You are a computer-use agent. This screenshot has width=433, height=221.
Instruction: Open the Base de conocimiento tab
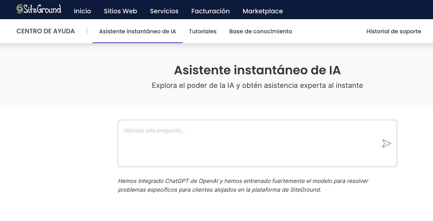point(261,31)
